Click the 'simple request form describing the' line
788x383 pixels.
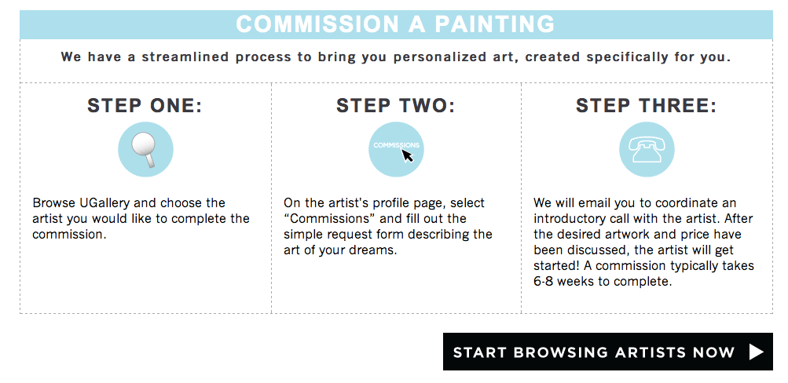tap(388, 235)
